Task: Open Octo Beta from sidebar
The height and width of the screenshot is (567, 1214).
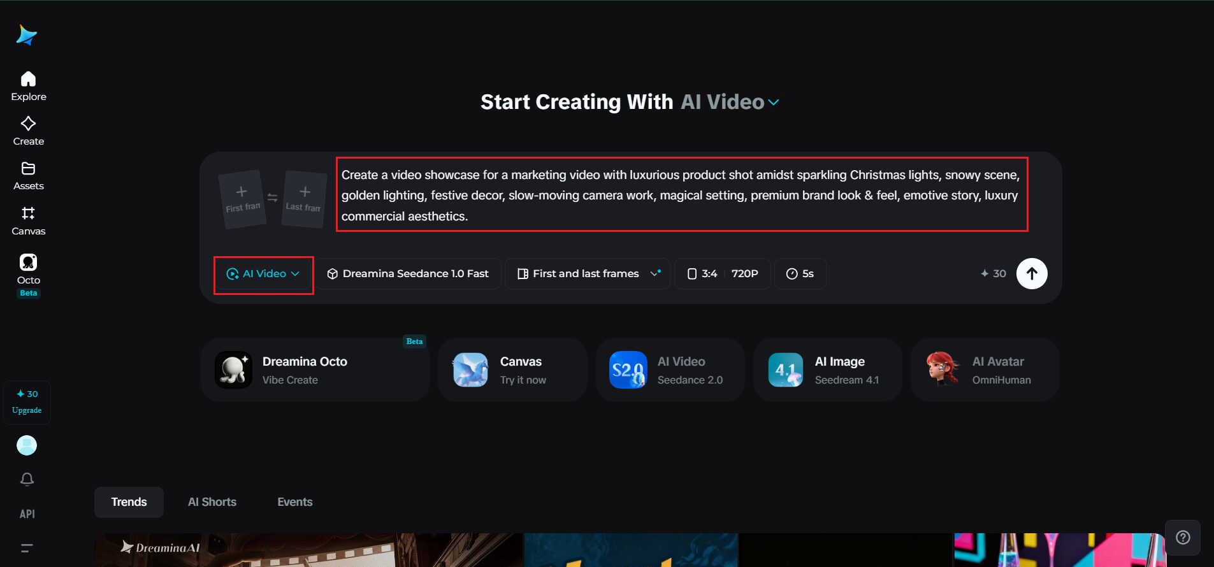Action: [28, 275]
